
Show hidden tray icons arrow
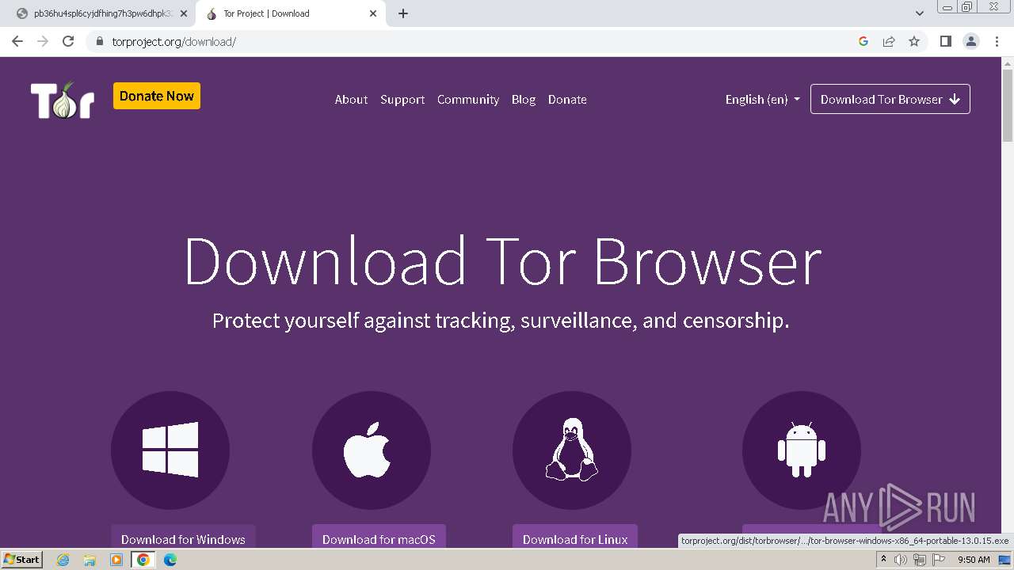tap(883, 559)
